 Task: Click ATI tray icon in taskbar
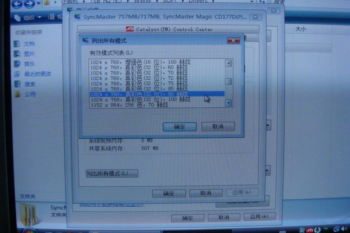pos(309,230)
